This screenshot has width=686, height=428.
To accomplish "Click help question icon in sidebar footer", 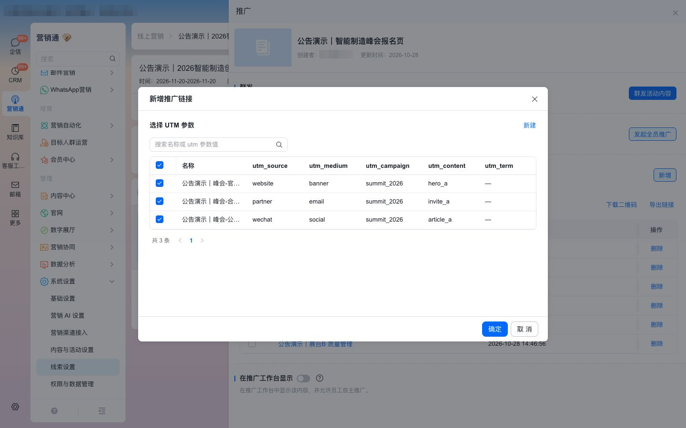I will (54, 411).
